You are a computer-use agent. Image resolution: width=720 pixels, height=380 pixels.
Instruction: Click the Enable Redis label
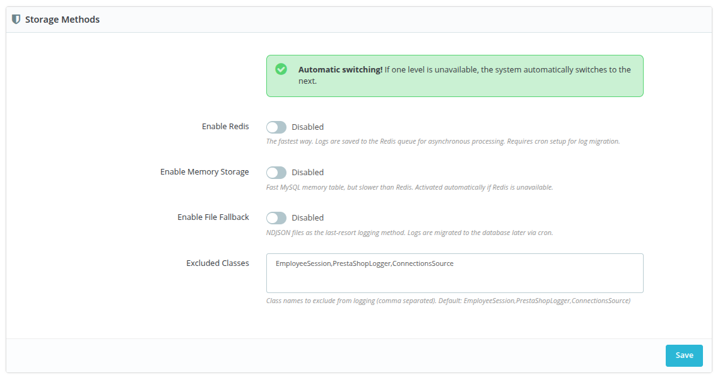click(225, 126)
